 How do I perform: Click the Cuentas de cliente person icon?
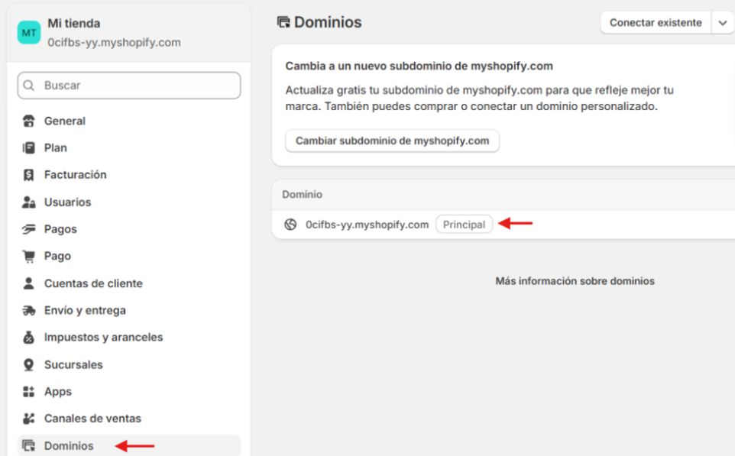pyautogui.click(x=28, y=283)
